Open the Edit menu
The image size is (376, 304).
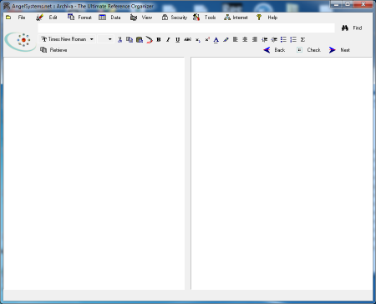(x=53, y=18)
